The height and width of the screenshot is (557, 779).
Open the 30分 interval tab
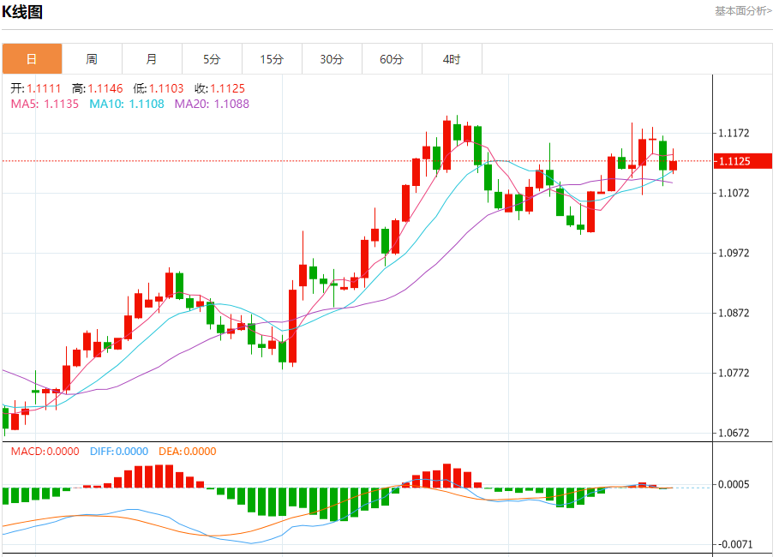tap(333, 59)
